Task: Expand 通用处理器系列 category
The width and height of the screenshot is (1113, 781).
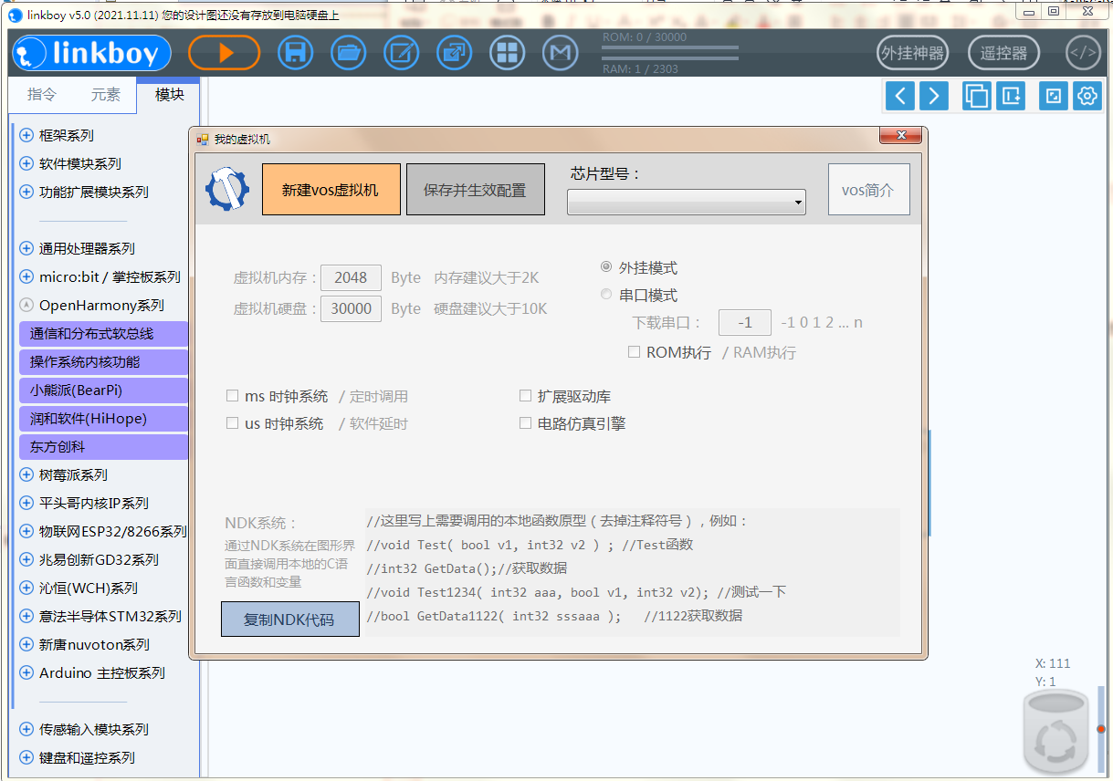Action: click(x=26, y=248)
